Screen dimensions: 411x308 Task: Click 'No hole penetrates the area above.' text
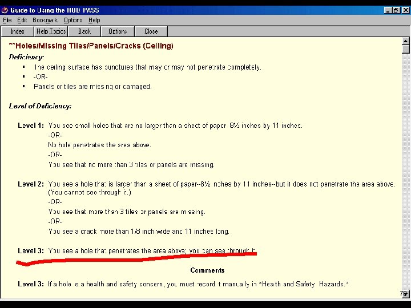pyautogui.click(x=99, y=145)
